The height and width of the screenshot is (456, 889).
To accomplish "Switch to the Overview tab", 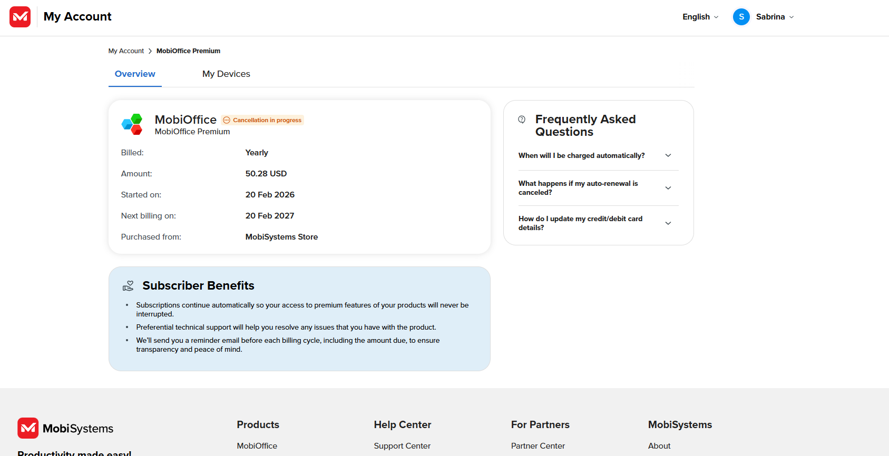I will click(135, 74).
